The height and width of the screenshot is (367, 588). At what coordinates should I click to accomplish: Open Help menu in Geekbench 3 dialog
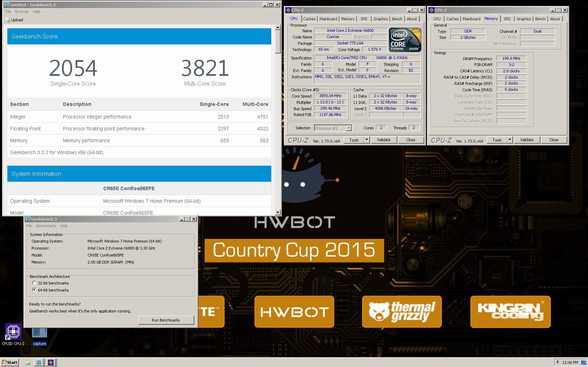64,226
